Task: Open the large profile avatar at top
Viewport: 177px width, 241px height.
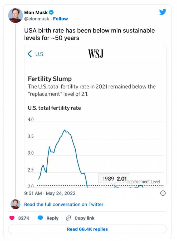Action: click(15, 16)
